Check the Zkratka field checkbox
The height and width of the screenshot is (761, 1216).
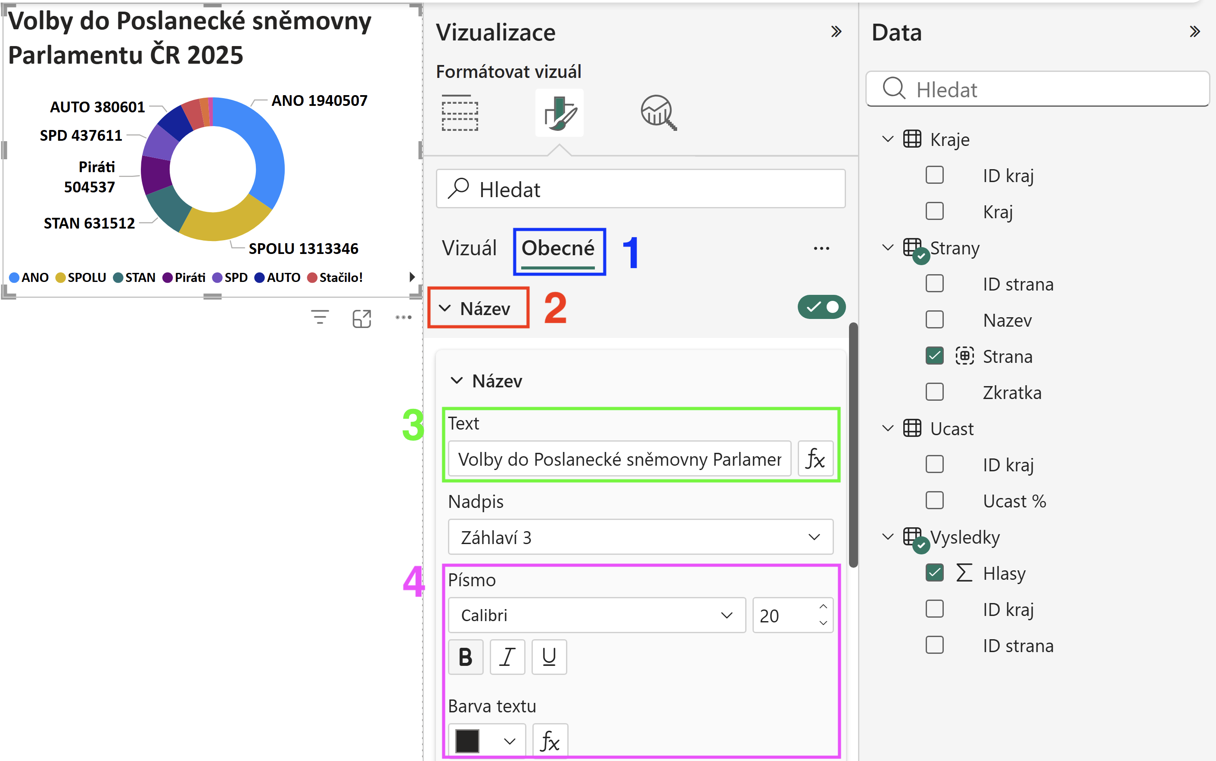935,392
